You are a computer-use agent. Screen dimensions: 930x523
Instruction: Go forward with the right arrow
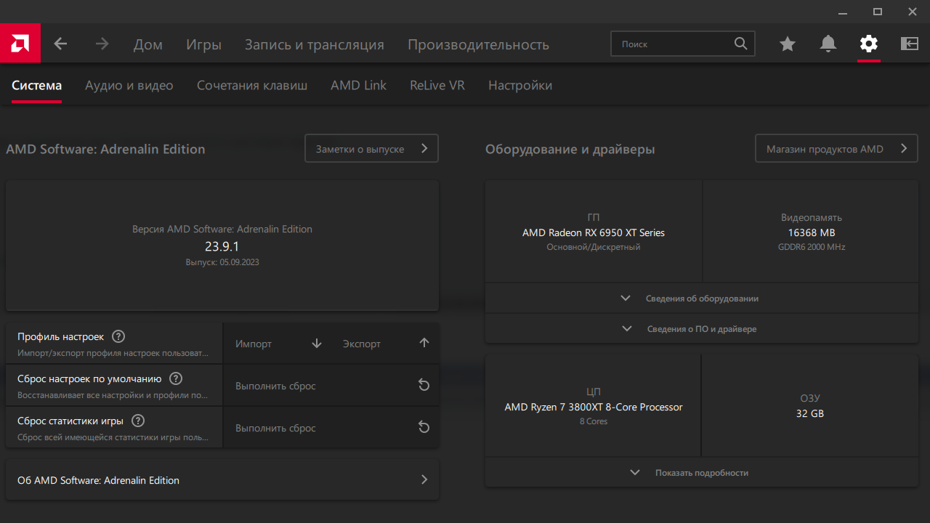pyautogui.click(x=102, y=44)
